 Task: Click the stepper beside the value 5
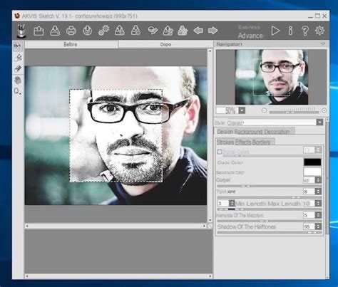pyautogui.click(x=318, y=215)
